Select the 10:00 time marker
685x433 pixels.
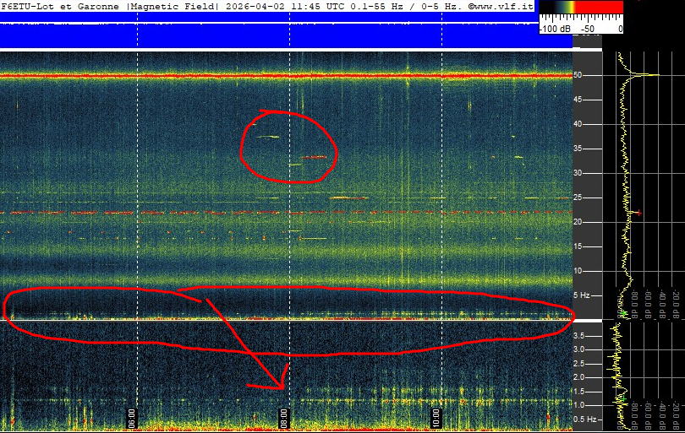pos(436,416)
